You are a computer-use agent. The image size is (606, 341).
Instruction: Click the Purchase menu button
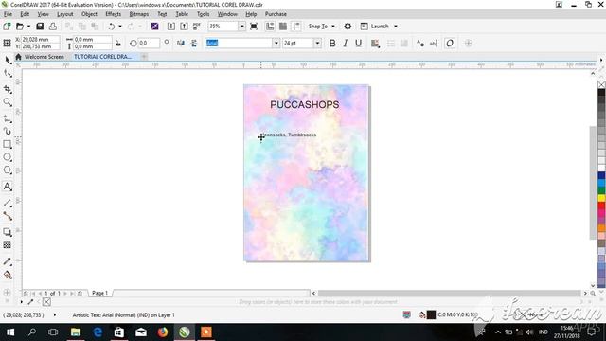click(276, 14)
